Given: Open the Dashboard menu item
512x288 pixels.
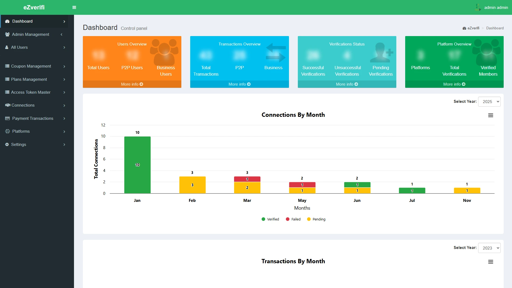Looking at the screenshot, I should (x=34, y=21).
